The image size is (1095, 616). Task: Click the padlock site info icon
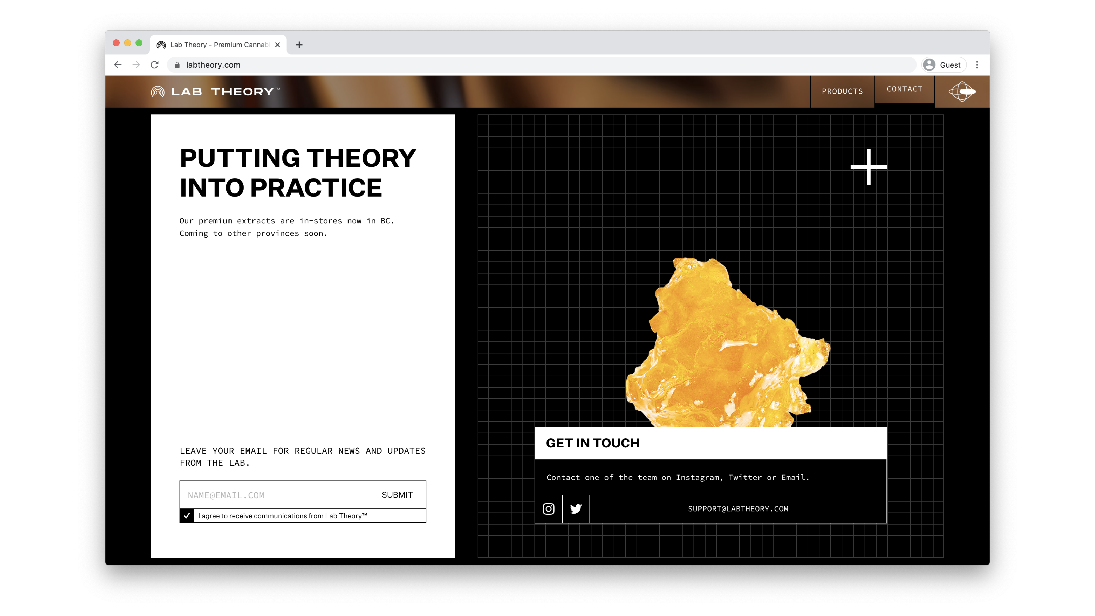(x=177, y=65)
